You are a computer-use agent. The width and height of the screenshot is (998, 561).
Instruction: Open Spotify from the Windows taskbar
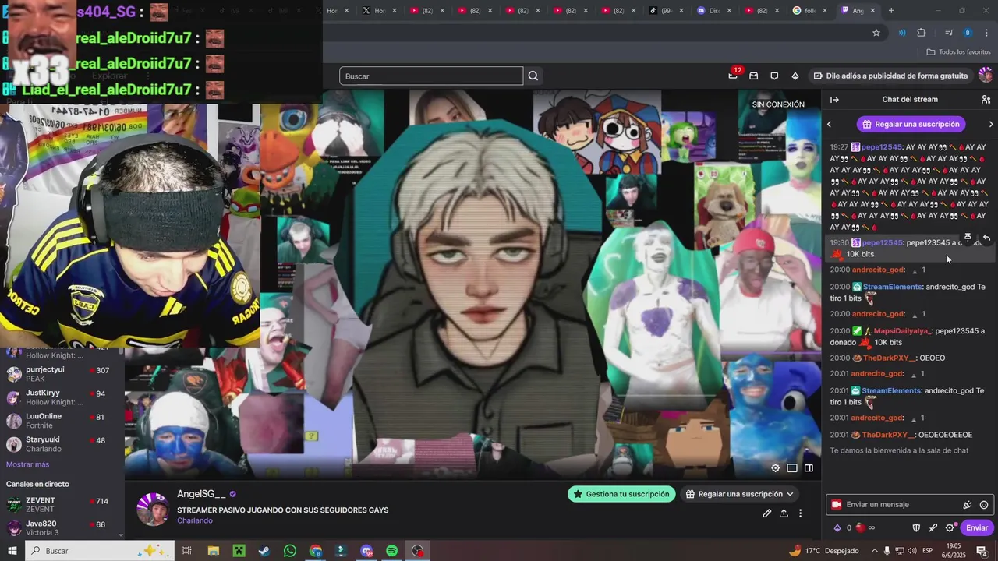pos(392,551)
